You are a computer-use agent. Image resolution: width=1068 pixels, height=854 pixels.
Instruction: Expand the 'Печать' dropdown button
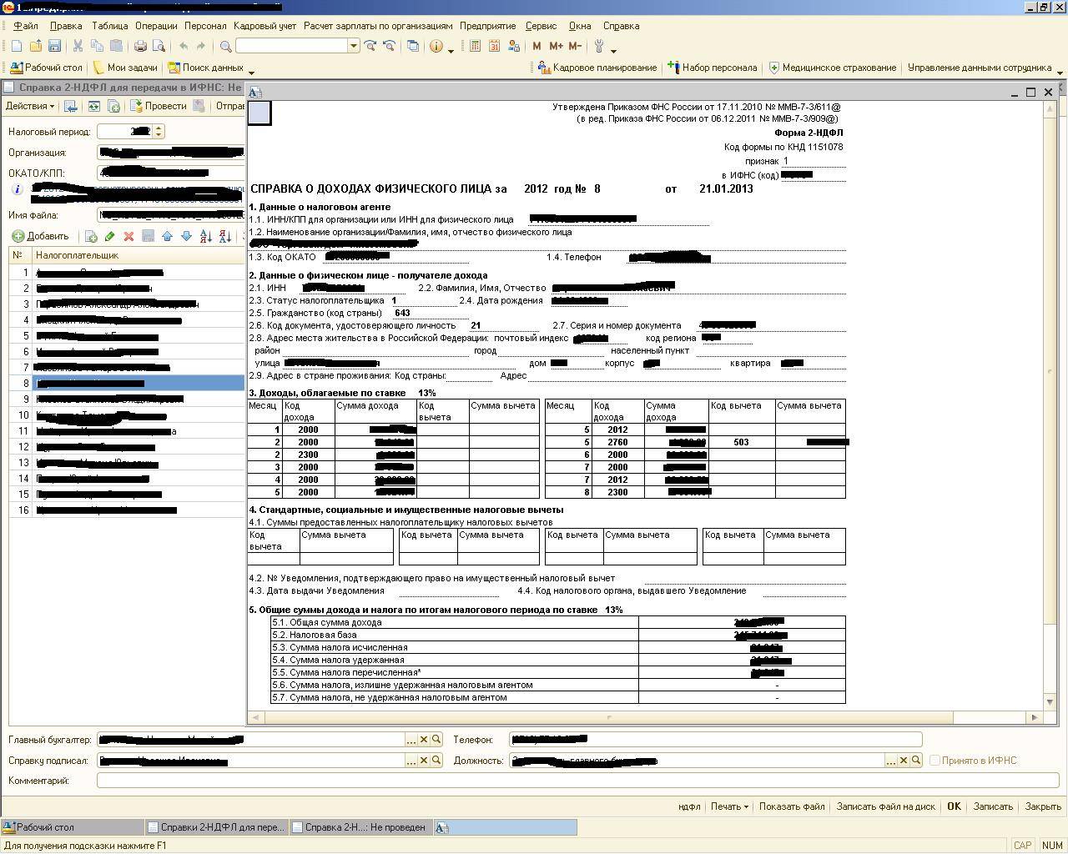(x=728, y=806)
